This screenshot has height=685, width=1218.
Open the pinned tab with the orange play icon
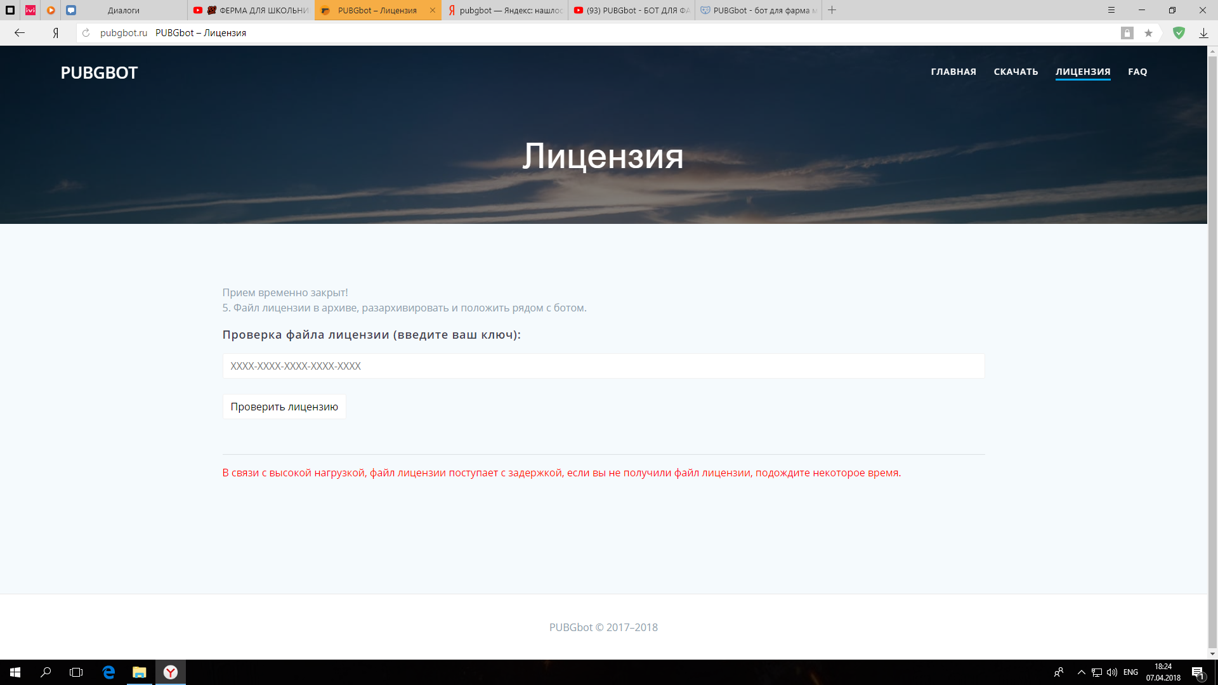(51, 10)
